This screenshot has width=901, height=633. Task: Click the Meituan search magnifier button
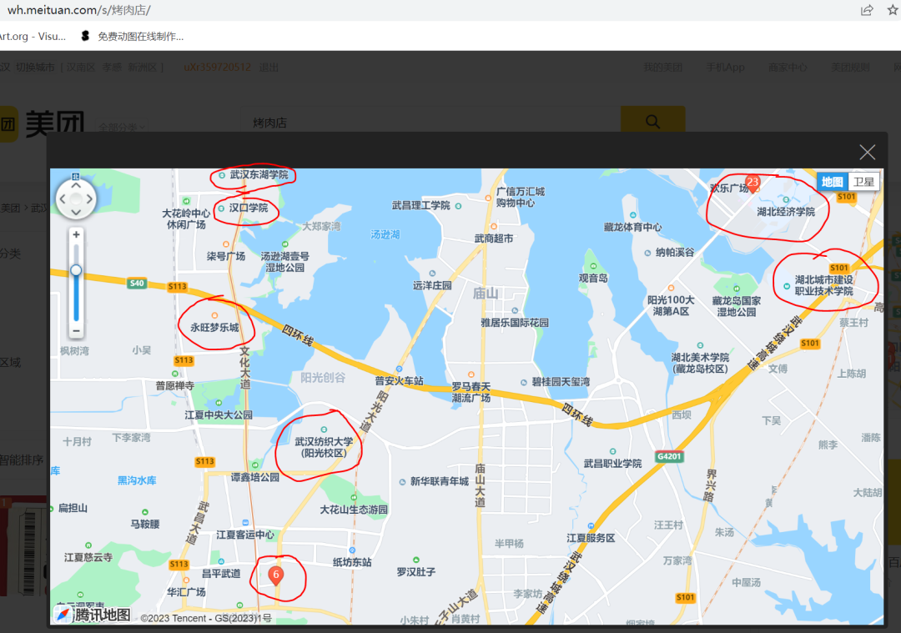[x=652, y=122]
